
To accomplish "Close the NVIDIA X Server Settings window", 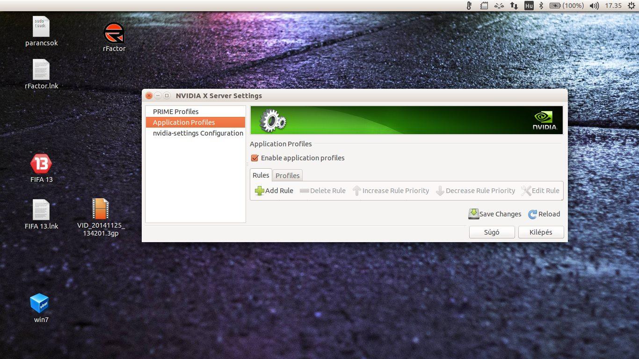I will coord(149,96).
